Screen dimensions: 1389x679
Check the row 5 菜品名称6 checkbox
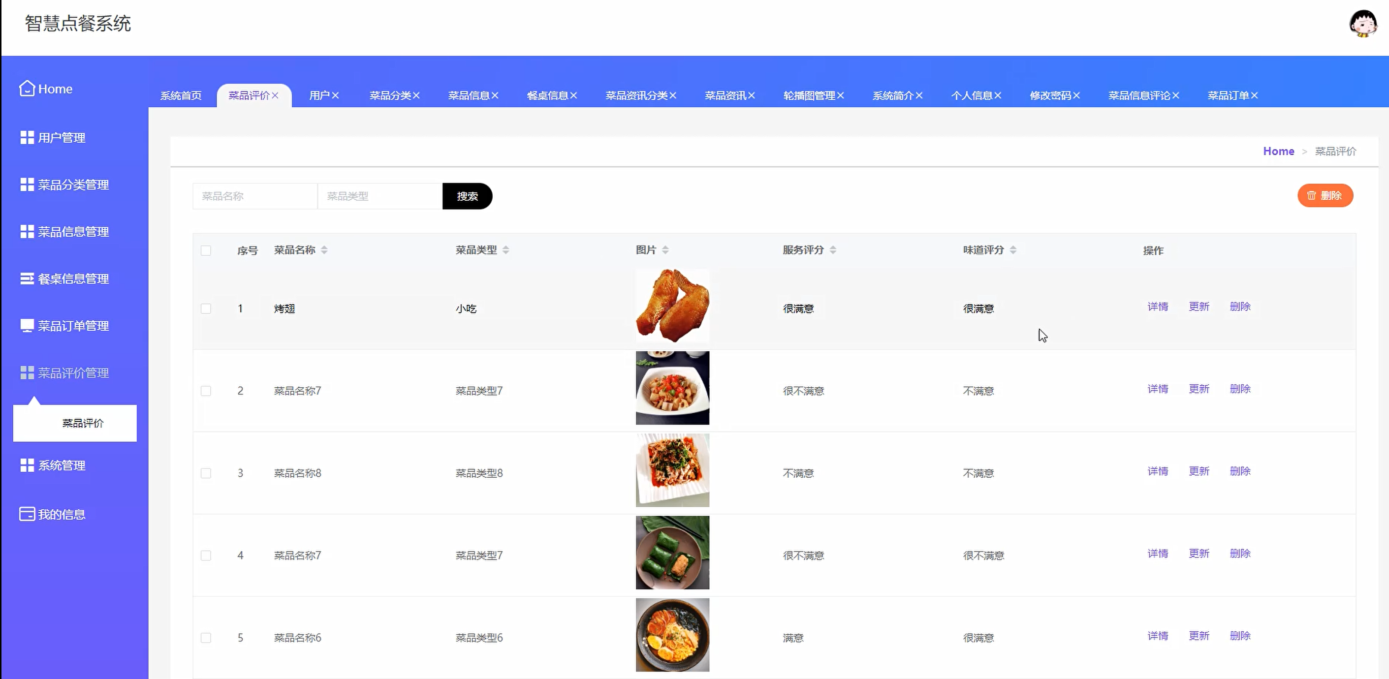point(206,638)
